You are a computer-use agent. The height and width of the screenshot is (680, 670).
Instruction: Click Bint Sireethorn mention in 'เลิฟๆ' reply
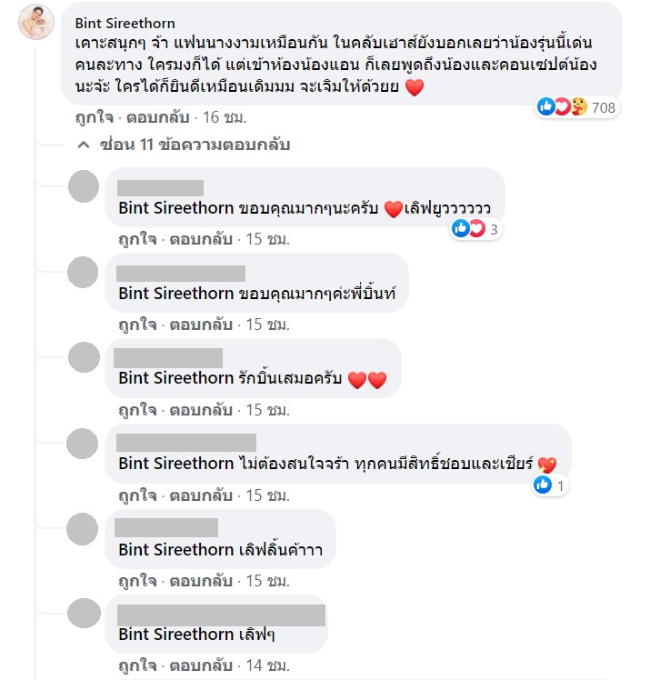click(176, 635)
